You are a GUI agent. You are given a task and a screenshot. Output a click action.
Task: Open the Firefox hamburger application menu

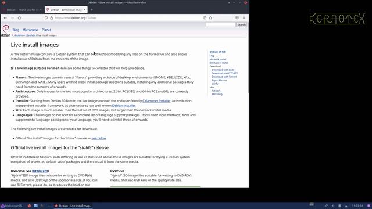(x=244, y=18)
